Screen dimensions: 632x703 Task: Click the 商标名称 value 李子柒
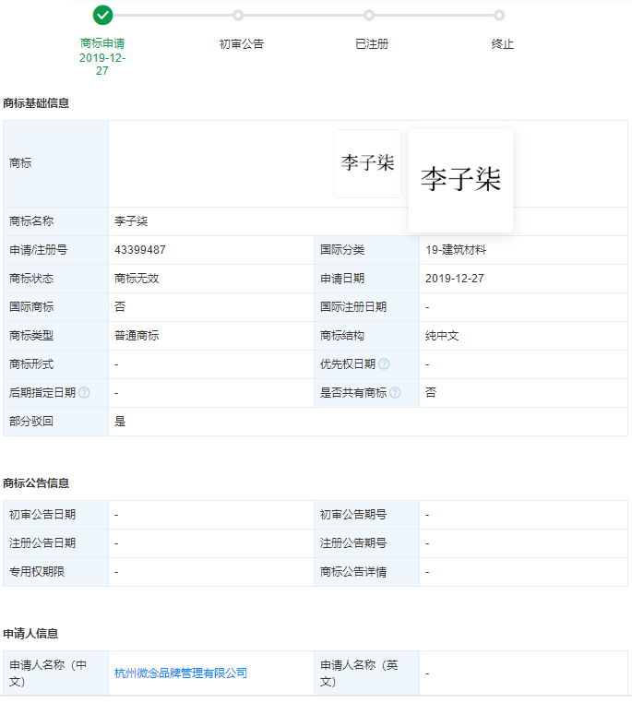[131, 221]
